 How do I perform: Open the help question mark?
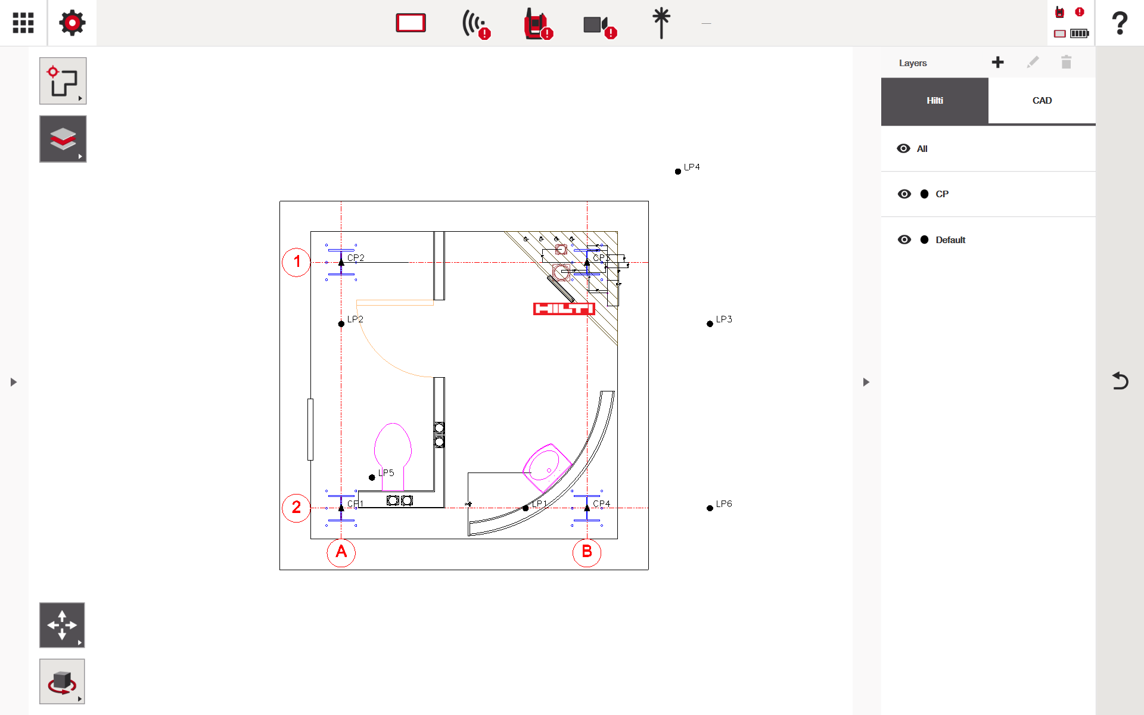(x=1120, y=23)
